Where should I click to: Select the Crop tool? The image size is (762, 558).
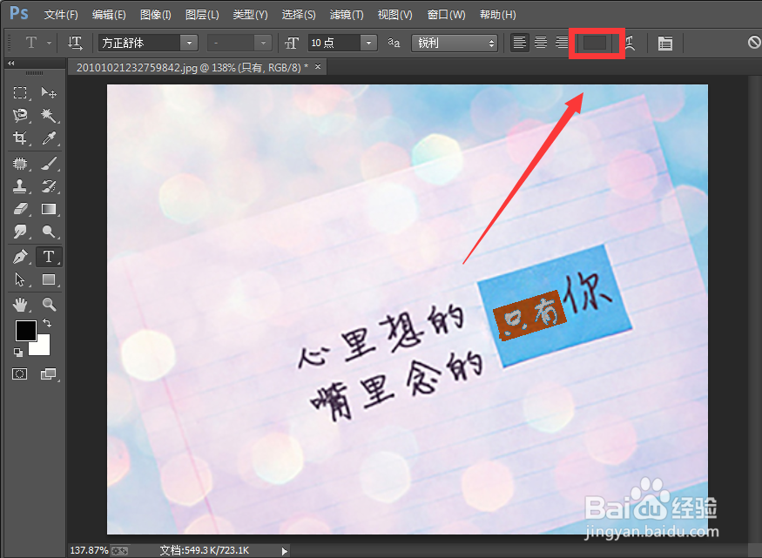20,138
